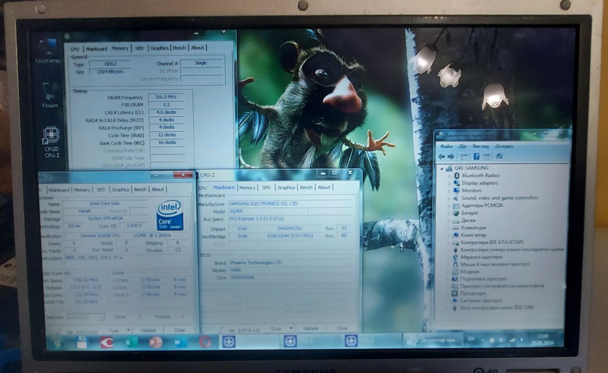Open the EN language indicator in tray
This screenshot has width=608, height=373.
point(471,339)
